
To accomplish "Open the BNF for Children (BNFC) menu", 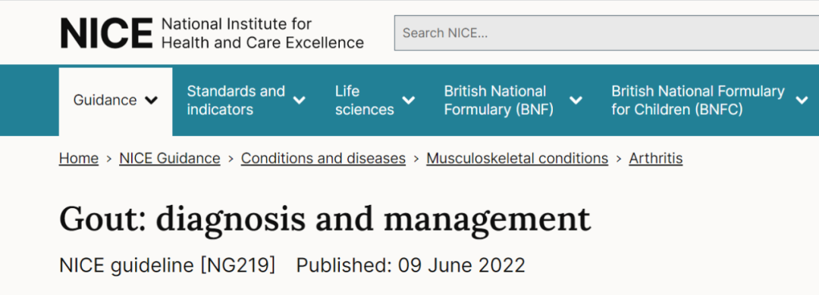I will (x=709, y=100).
